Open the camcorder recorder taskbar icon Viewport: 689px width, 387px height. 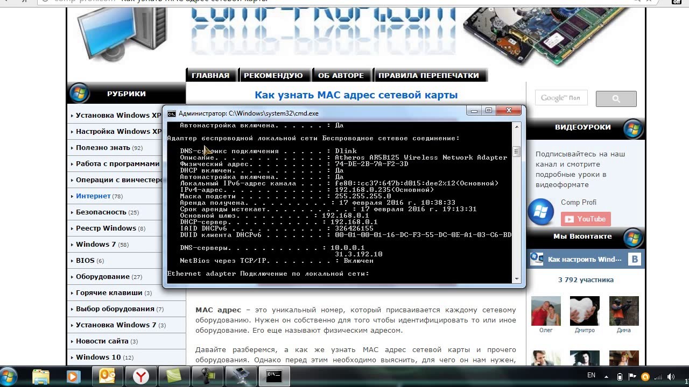pyautogui.click(x=208, y=377)
